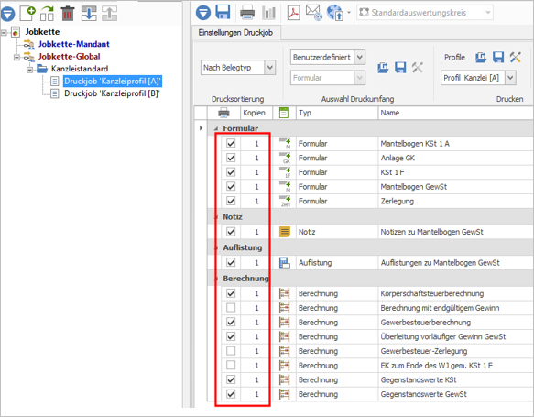Switch to Einstellungen Druckjob tab
The height and width of the screenshot is (417, 534).
235,33
